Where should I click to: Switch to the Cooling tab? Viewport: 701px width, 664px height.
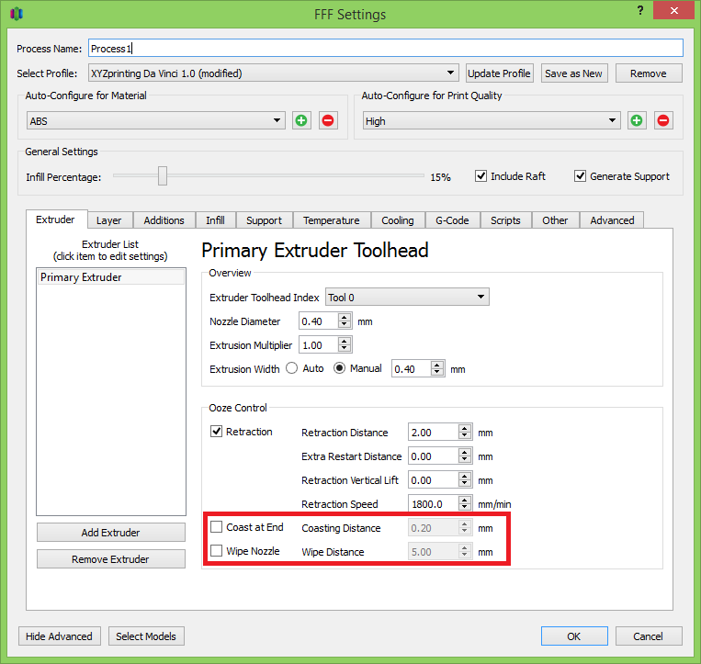pos(398,220)
